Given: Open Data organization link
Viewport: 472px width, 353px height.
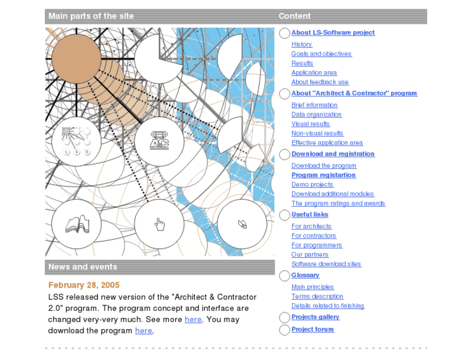Looking at the screenshot, I should [316, 115].
